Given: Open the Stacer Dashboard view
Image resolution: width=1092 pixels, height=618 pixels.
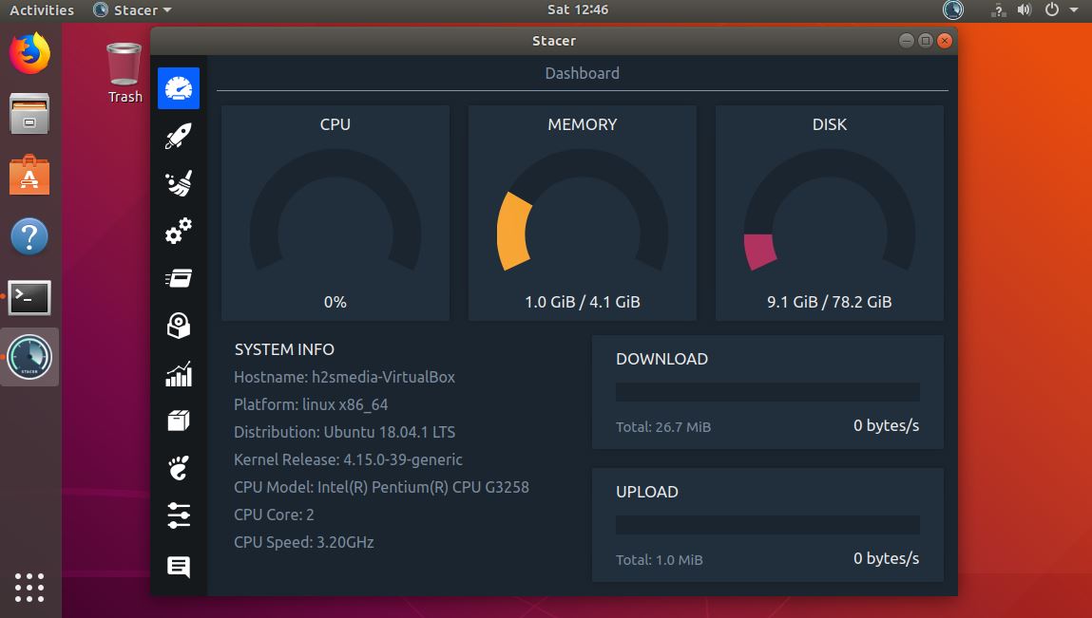Looking at the screenshot, I should pyautogui.click(x=178, y=87).
